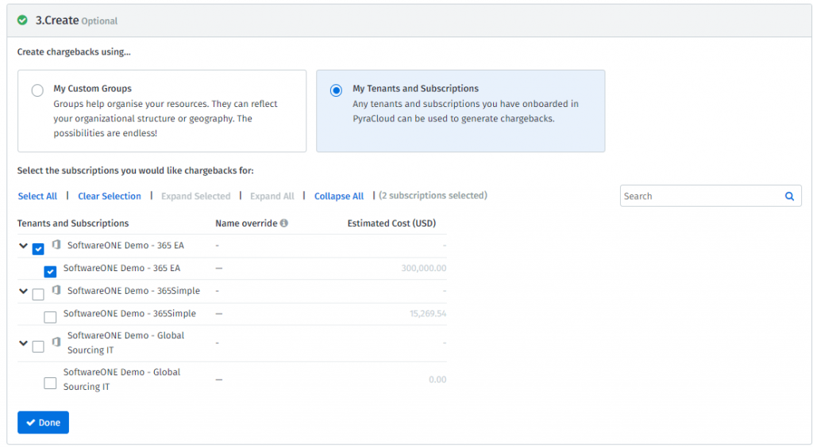Image resolution: width=813 pixels, height=447 pixels.
Task: Focus the Search input field
Action: click(699, 197)
